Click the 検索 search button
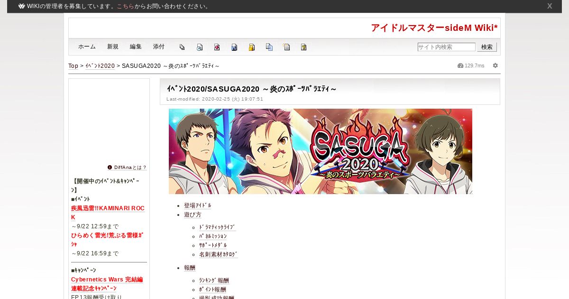 click(487, 47)
